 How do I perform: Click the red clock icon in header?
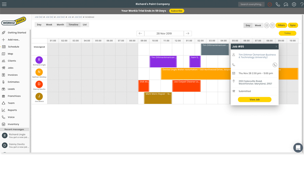(270, 4)
